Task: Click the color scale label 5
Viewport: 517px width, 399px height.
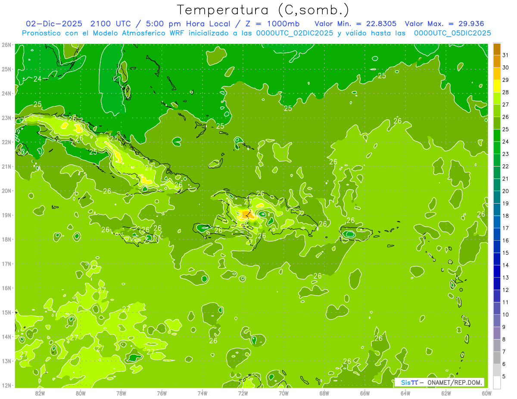Action: click(x=505, y=377)
